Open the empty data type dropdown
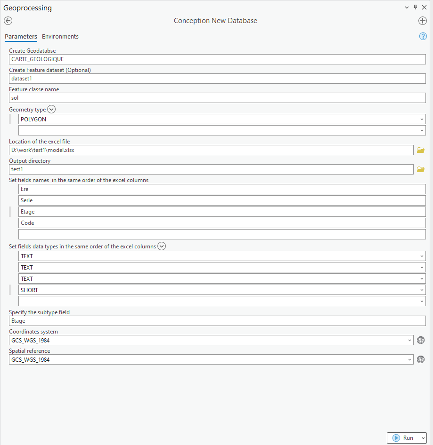 [x=422, y=302]
